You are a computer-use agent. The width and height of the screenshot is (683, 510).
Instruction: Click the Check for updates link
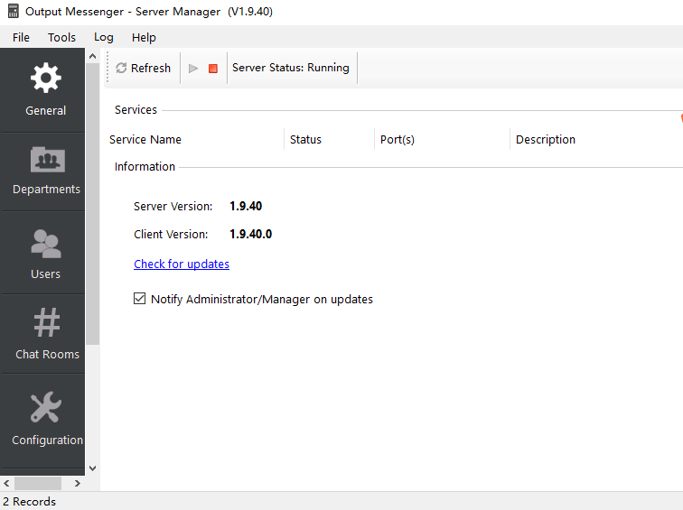[182, 264]
